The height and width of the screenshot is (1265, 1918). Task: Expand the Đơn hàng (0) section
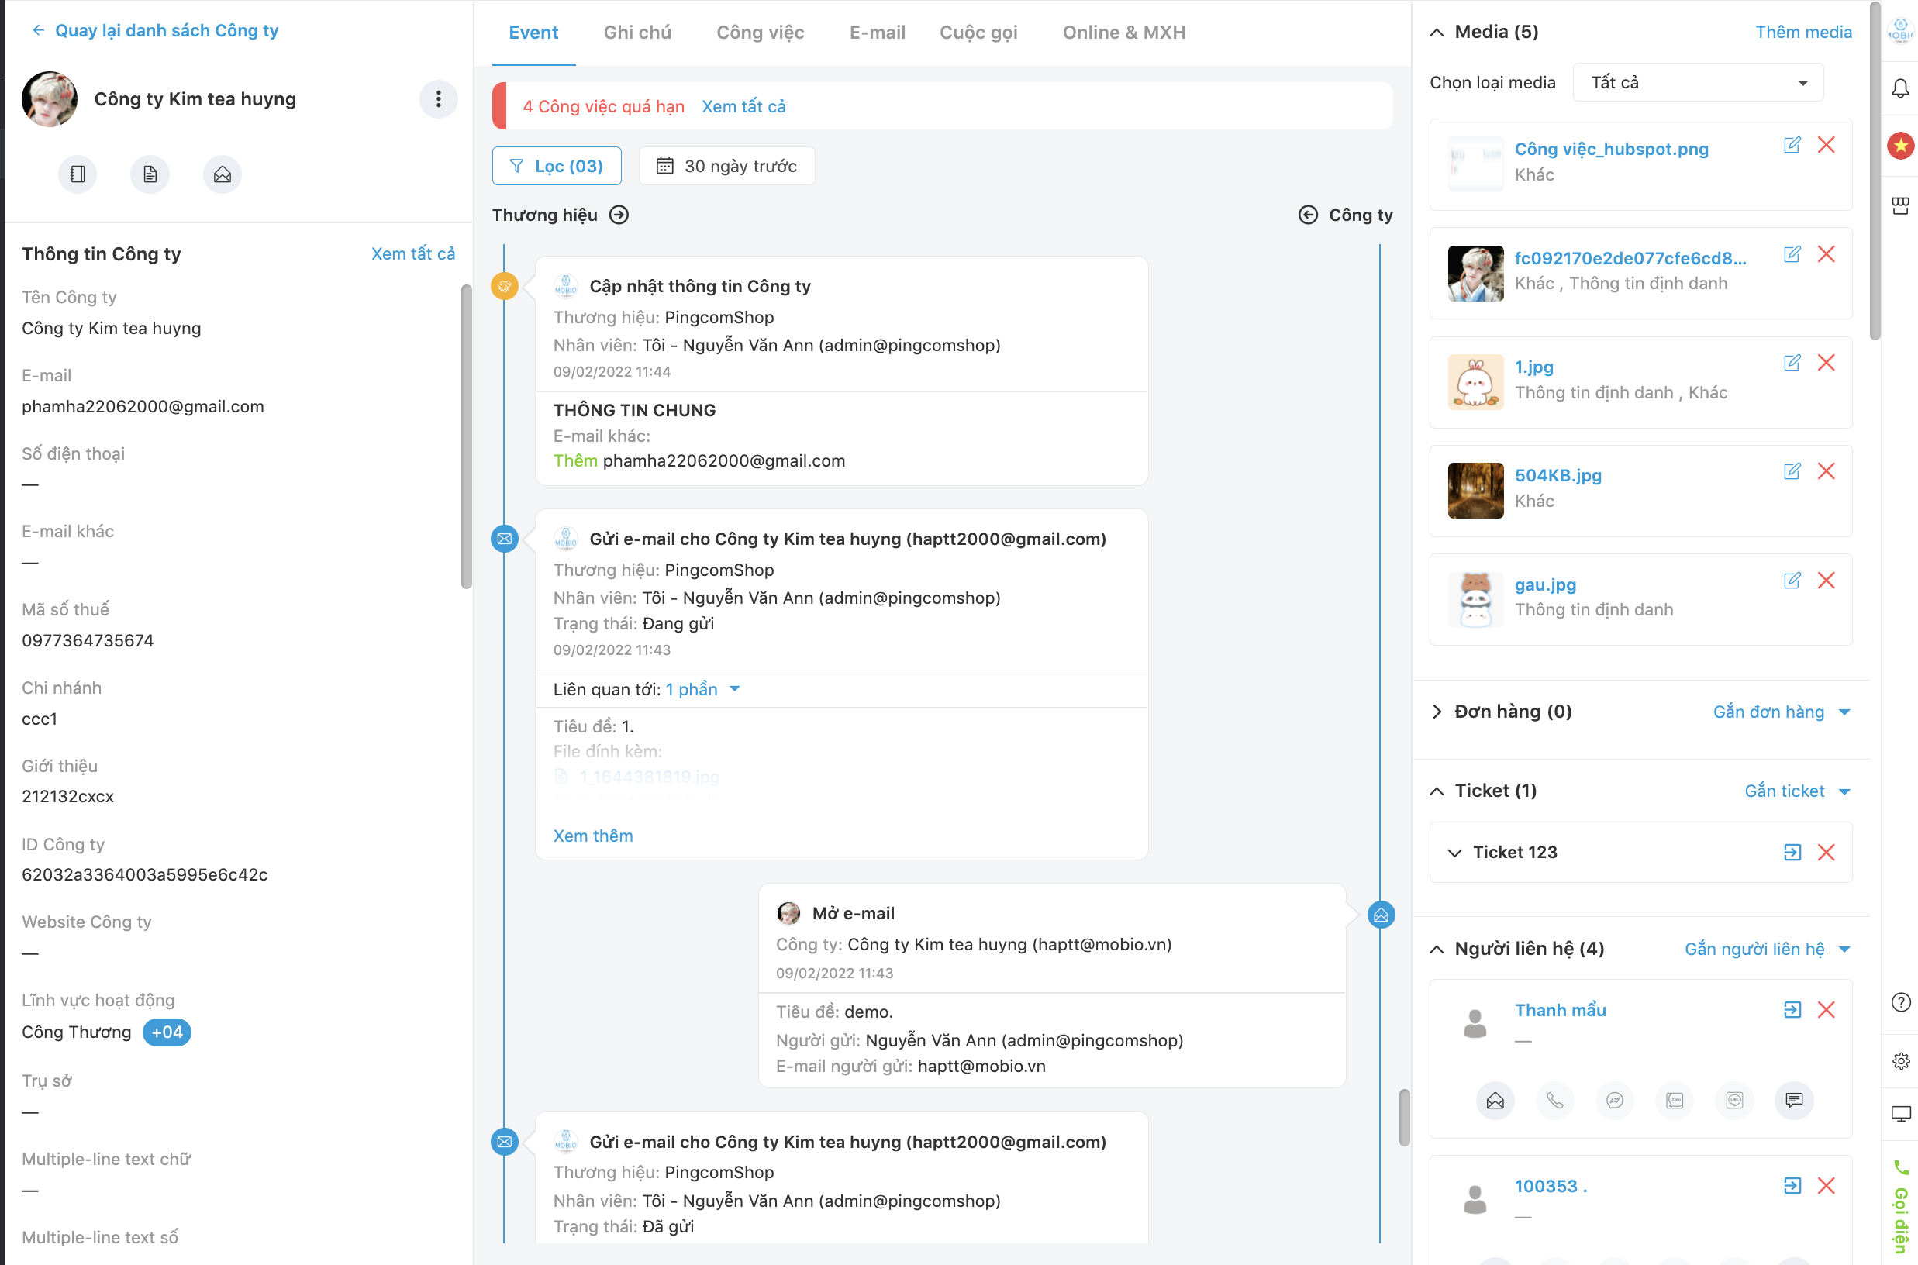[1437, 712]
